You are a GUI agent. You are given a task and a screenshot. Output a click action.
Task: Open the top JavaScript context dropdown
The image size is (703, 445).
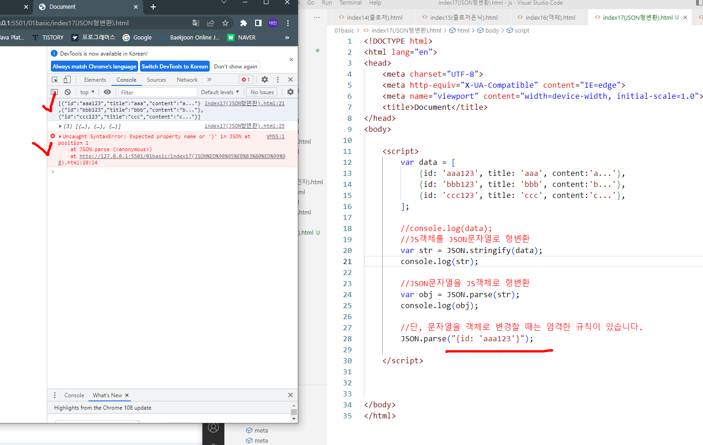pyautogui.click(x=87, y=92)
